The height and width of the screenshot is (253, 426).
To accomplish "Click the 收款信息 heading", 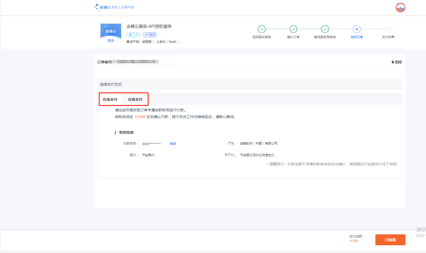I will click(x=126, y=132).
